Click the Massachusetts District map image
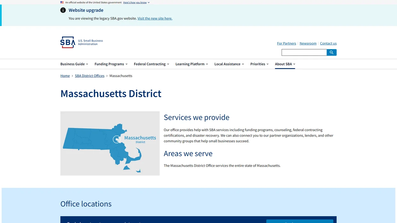 110,143
